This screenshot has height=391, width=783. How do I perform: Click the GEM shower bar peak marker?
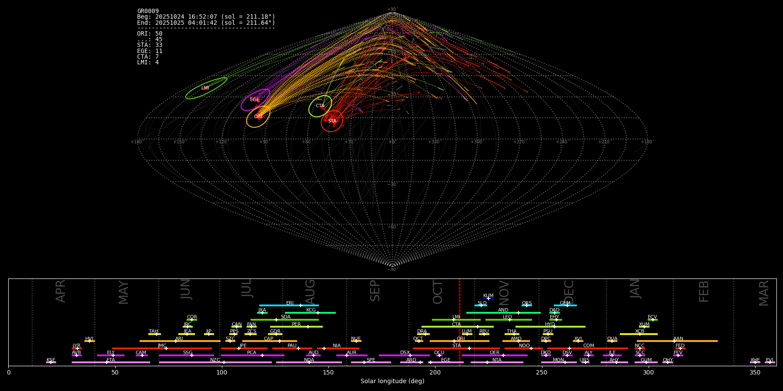pyautogui.click(x=567, y=305)
